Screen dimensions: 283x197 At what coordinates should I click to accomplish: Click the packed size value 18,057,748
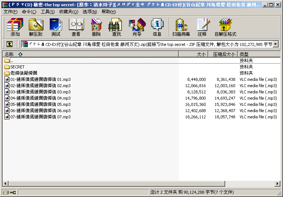(225, 117)
